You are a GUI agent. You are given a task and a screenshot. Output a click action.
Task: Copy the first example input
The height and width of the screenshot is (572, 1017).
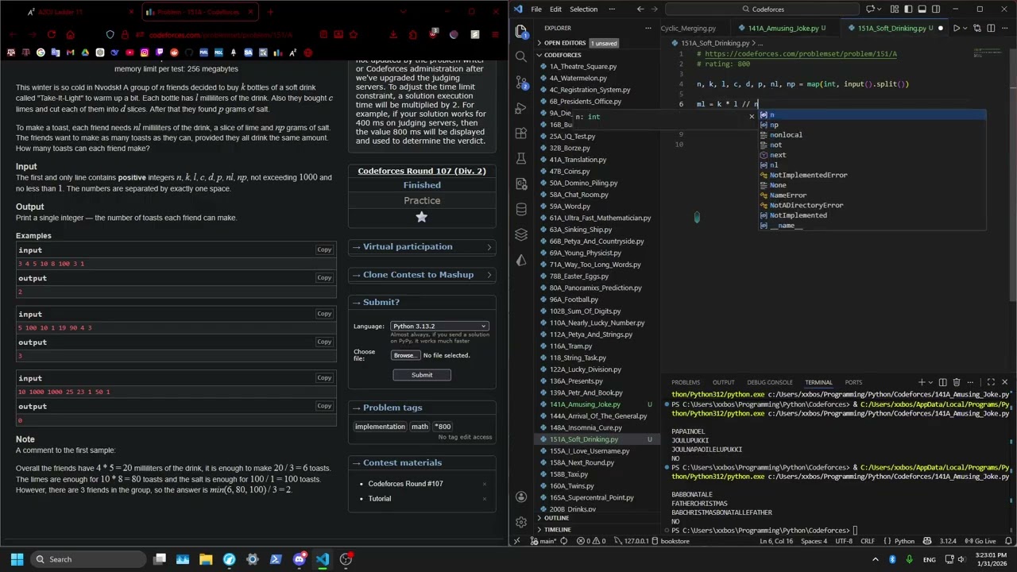coord(324,249)
